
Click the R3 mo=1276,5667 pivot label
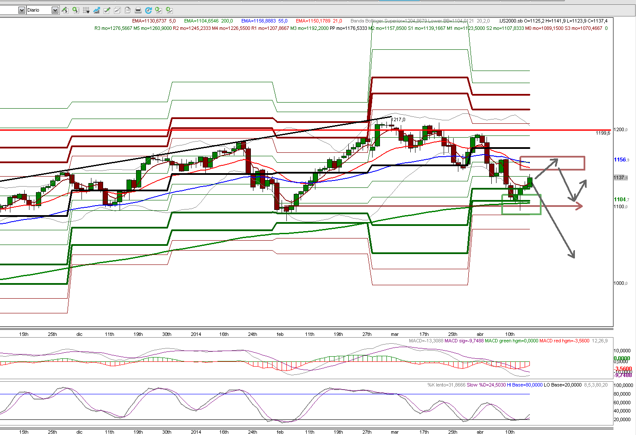click(113, 28)
